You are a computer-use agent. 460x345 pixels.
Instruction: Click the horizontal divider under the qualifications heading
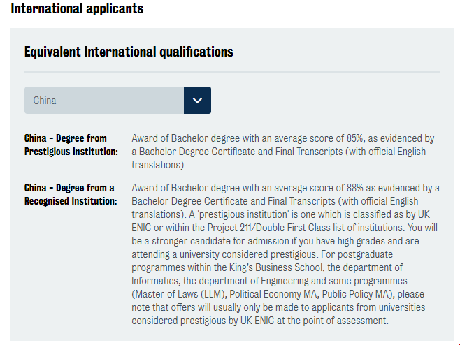232,72
